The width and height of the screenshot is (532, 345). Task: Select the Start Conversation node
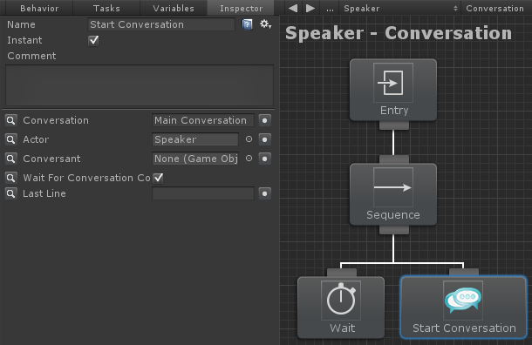463,308
